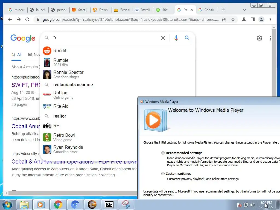The image size is (280, 210).
Task: Switch to the Start tab
Action: coord(80,10)
